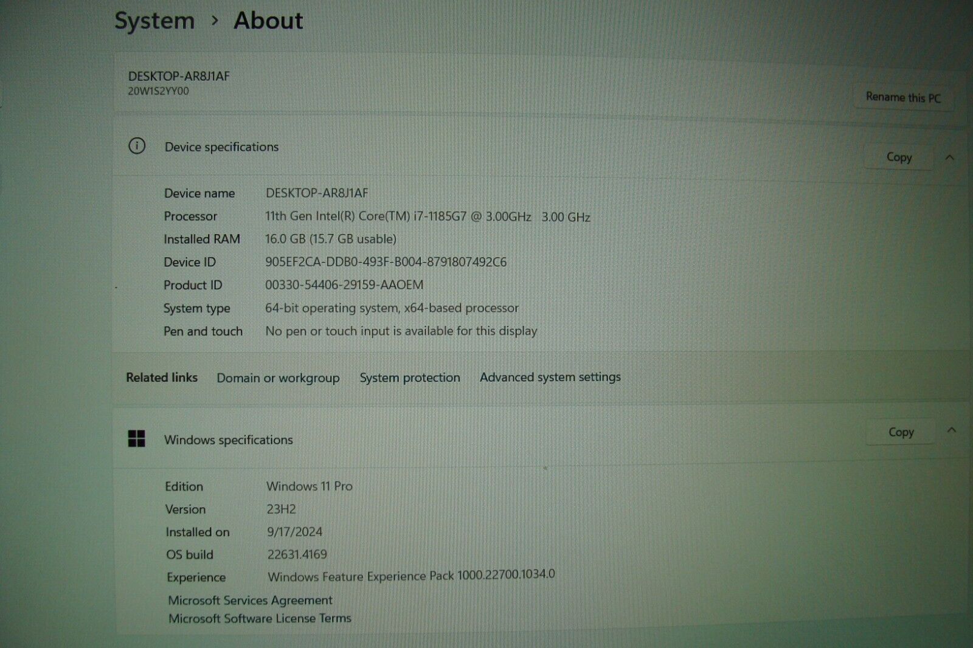
Task: Click the Windows logo icon beside Windows specifications
Action: coord(137,438)
